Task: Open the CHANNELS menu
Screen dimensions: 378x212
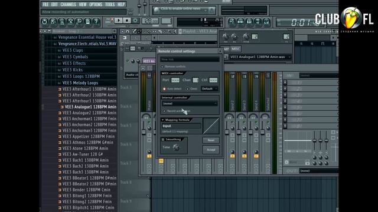Action: click(x=69, y=4)
